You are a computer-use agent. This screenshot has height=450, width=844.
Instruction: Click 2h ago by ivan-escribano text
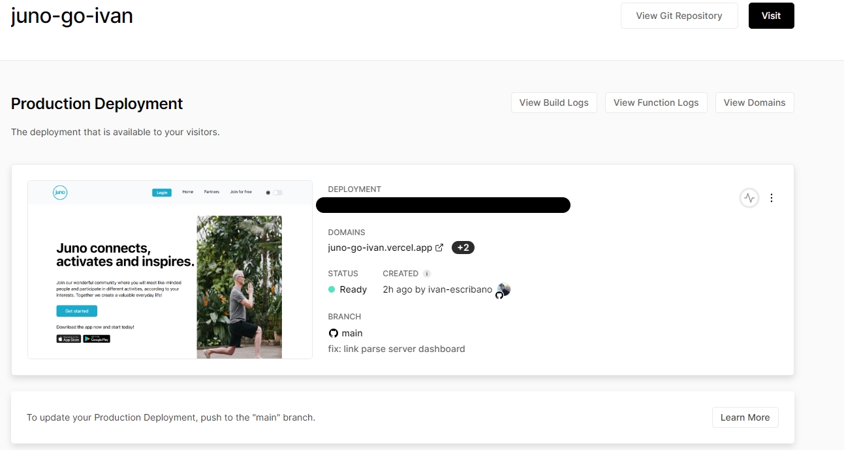[x=437, y=289]
